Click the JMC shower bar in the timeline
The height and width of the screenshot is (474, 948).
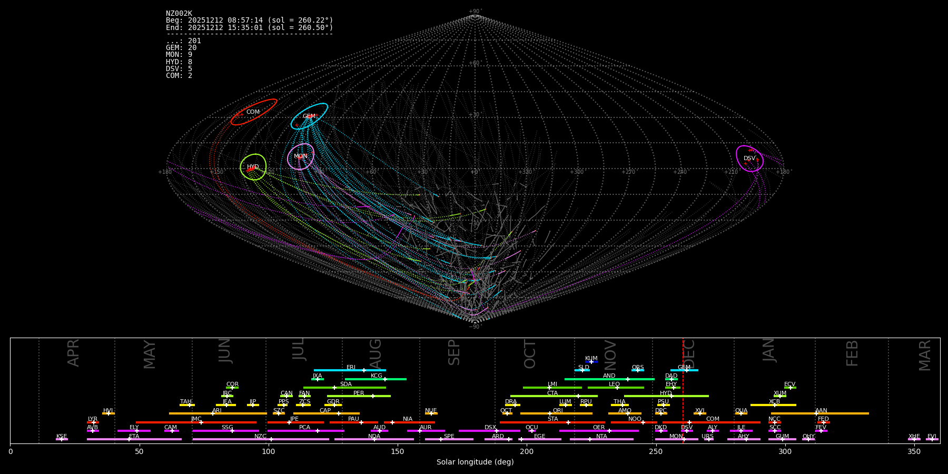click(196, 422)
